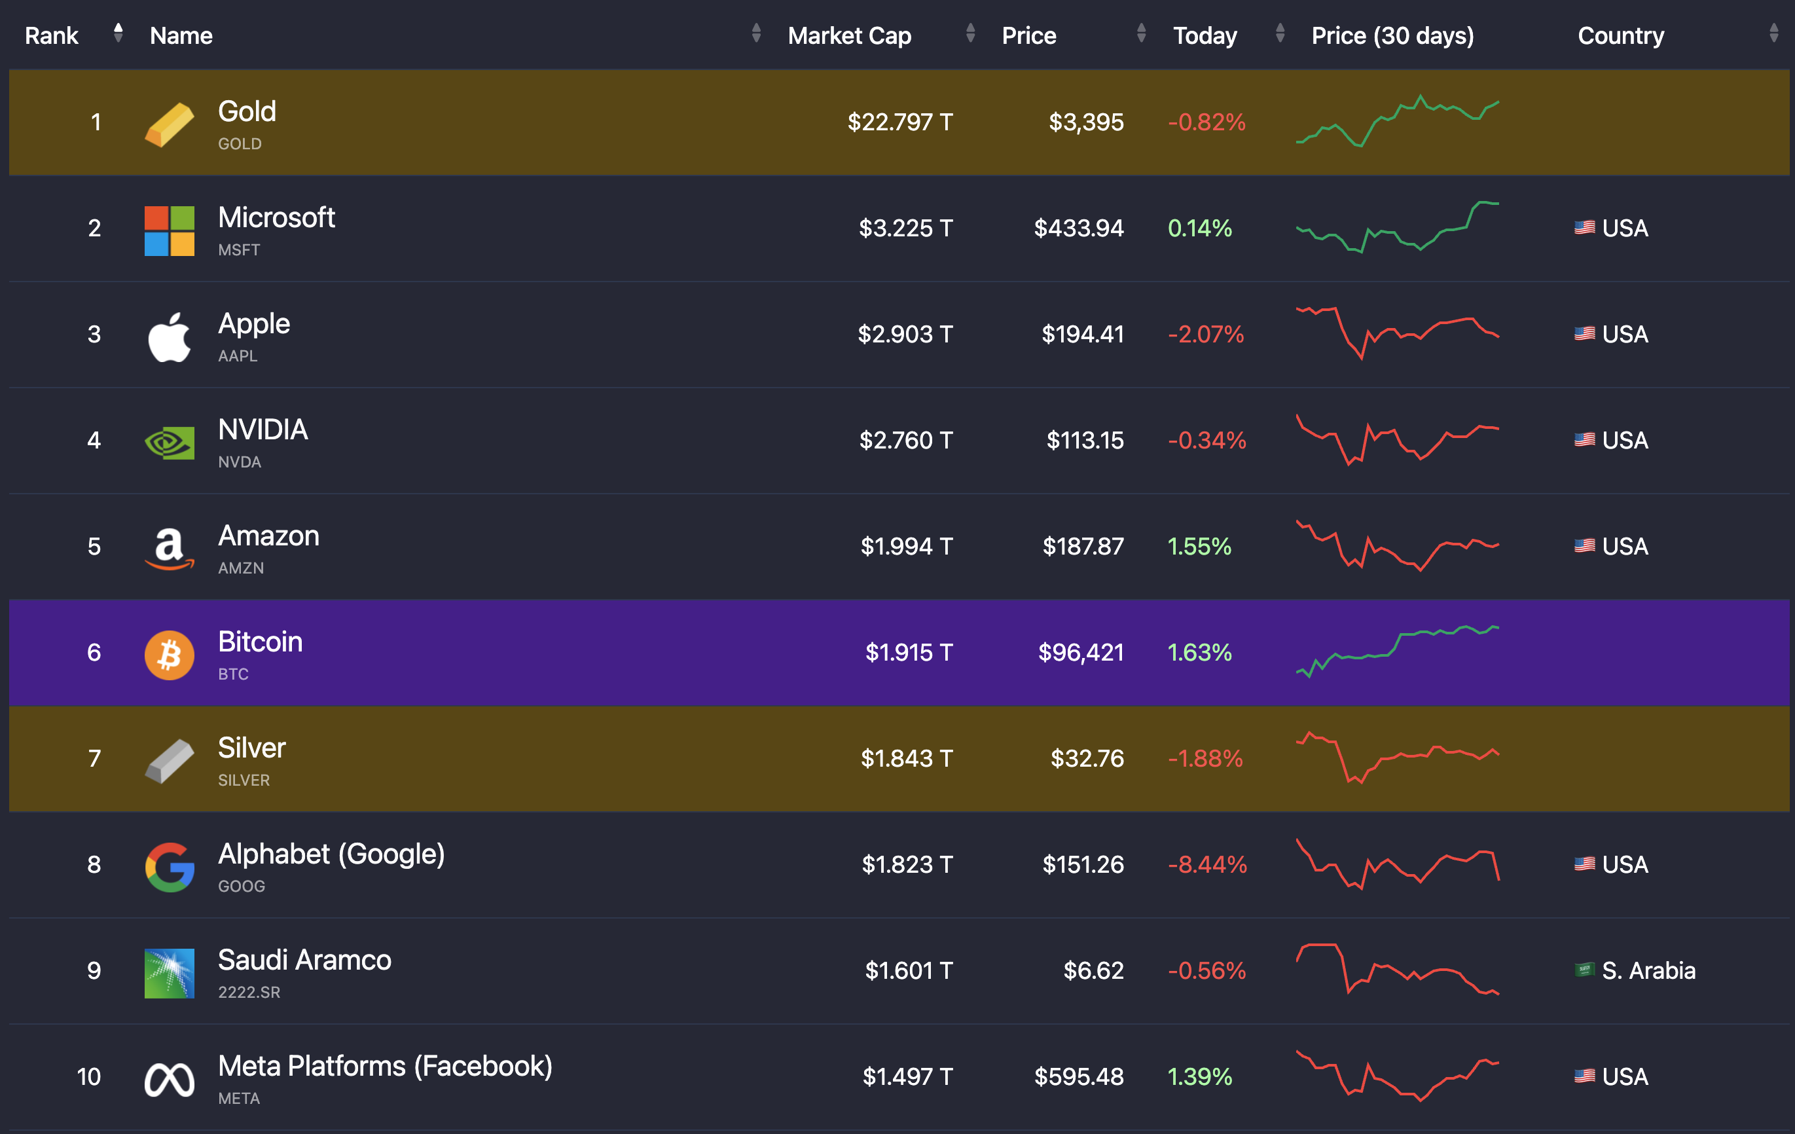1795x1134 pixels.
Task: Click the 2222.SR ticker symbol
Action: [249, 993]
